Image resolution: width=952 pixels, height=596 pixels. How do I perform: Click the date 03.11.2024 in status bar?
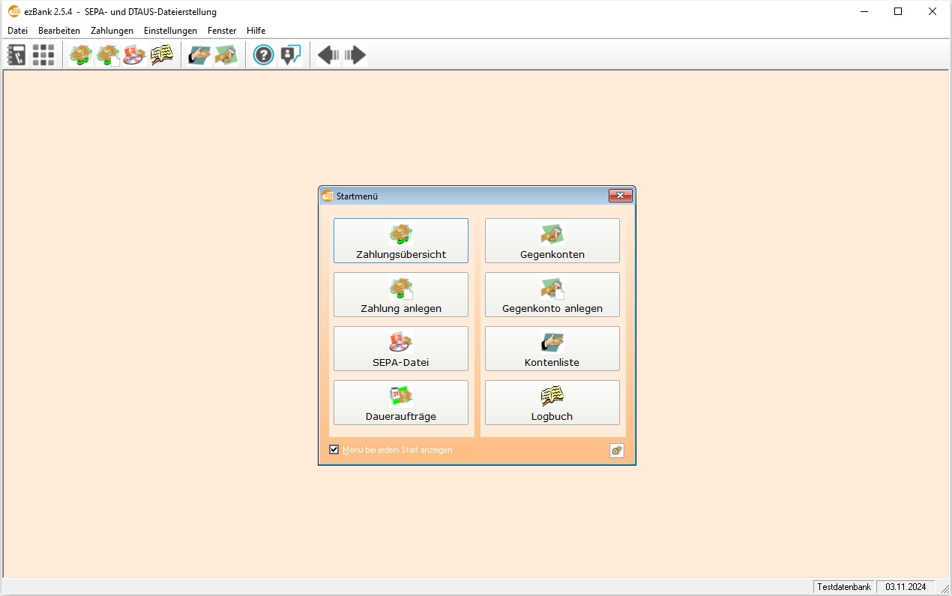(x=906, y=587)
